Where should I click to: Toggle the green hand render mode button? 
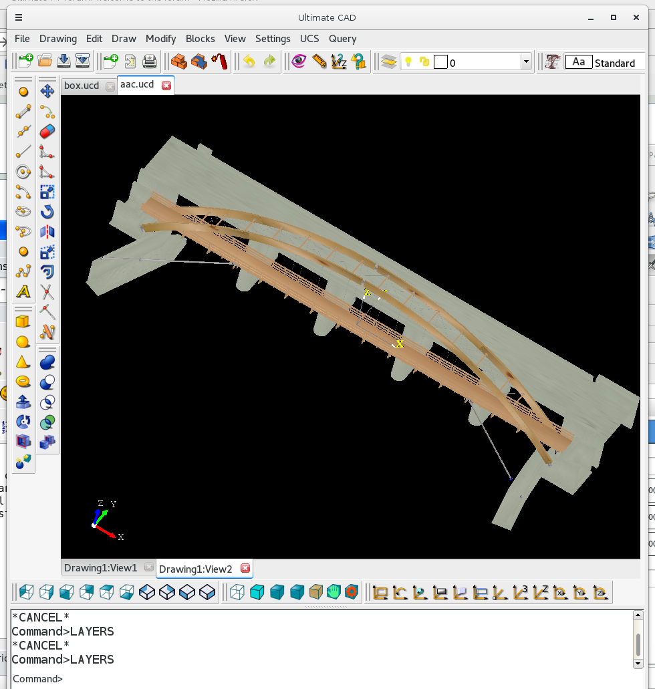[334, 592]
